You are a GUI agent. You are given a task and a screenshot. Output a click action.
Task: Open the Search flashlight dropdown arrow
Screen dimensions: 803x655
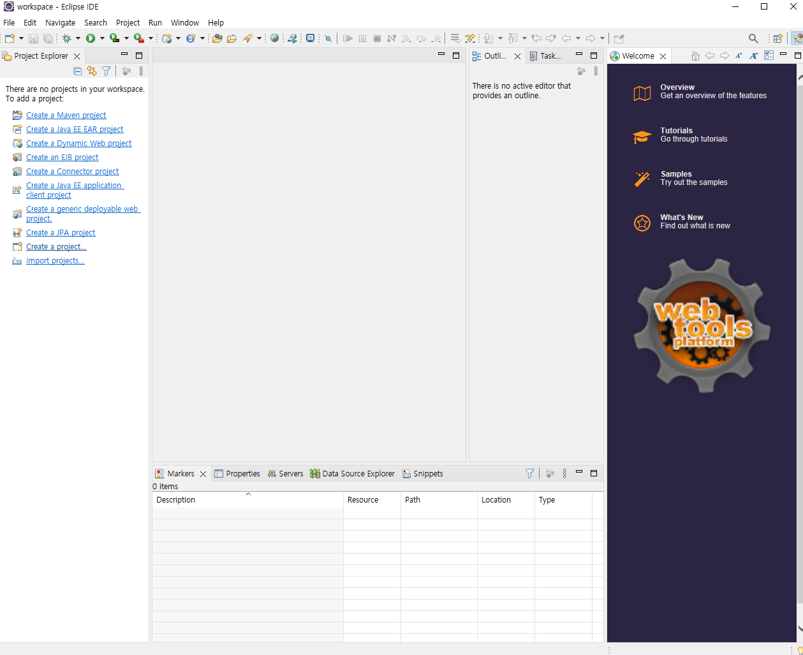(x=259, y=38)
